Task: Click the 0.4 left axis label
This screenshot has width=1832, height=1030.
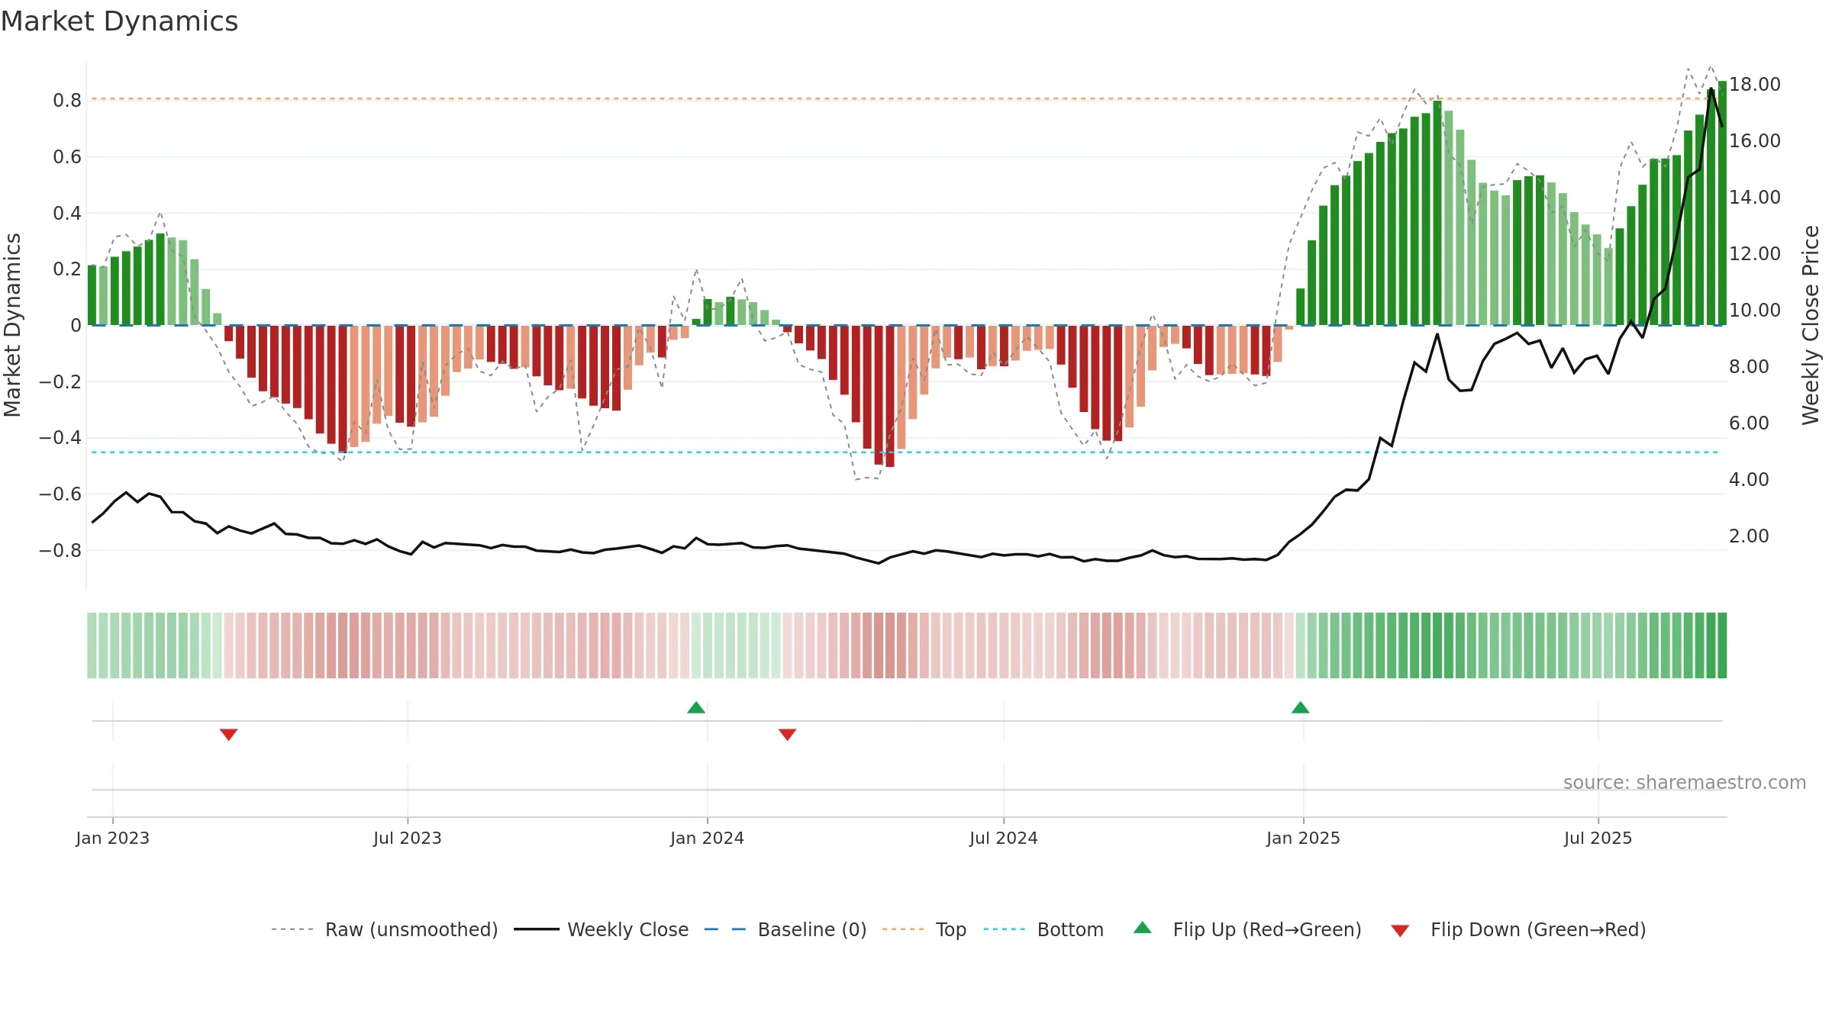Action: (67, 213)
